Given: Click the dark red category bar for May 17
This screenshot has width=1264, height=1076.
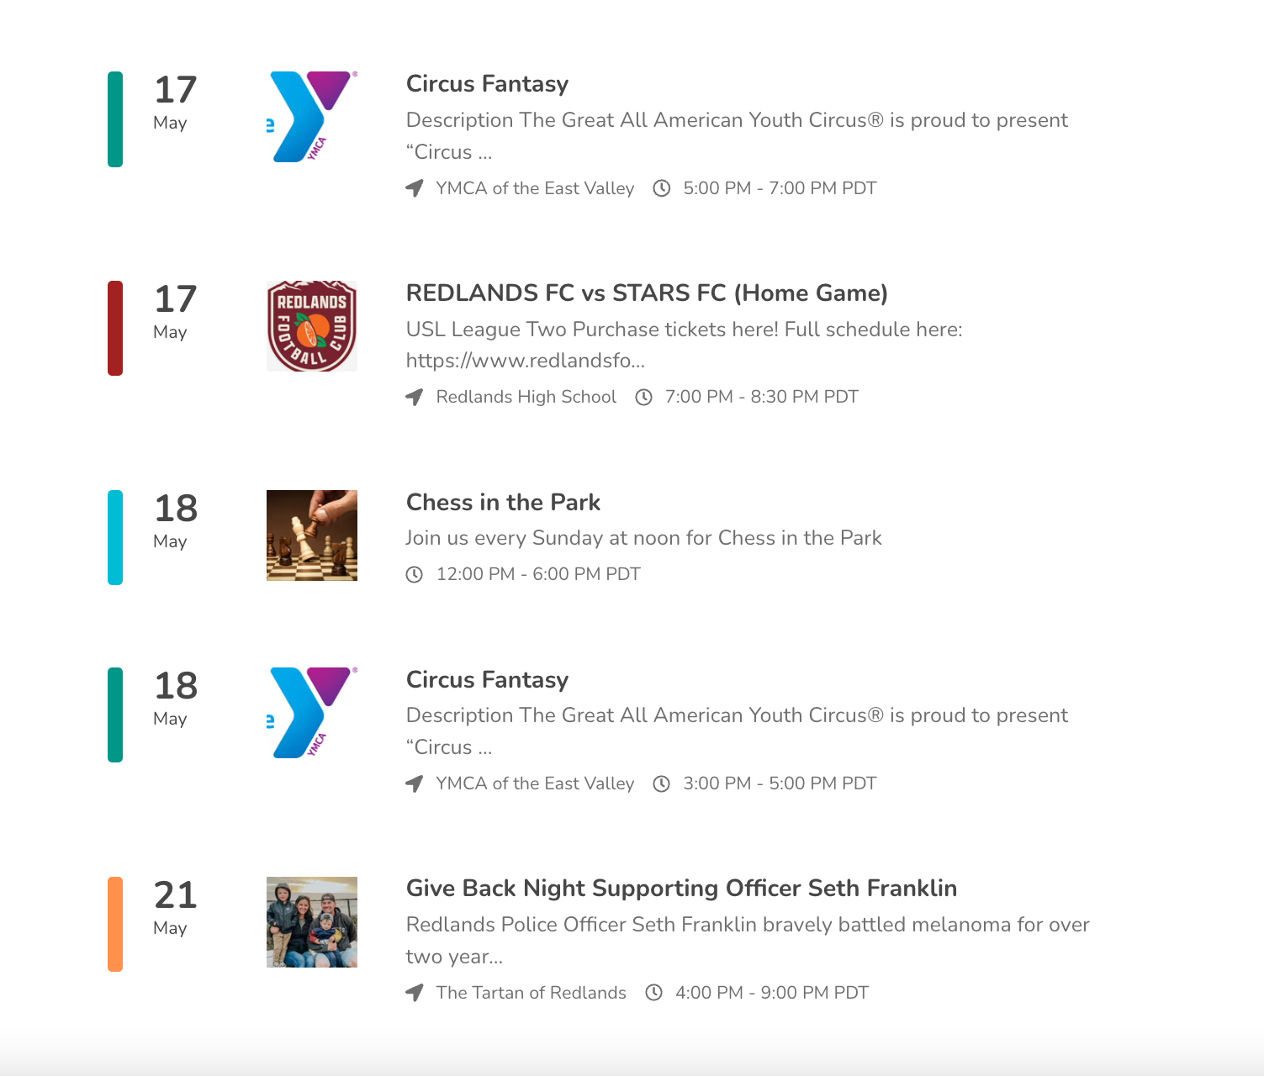Looking at the screenshot, I should click(x=115, y=328).
